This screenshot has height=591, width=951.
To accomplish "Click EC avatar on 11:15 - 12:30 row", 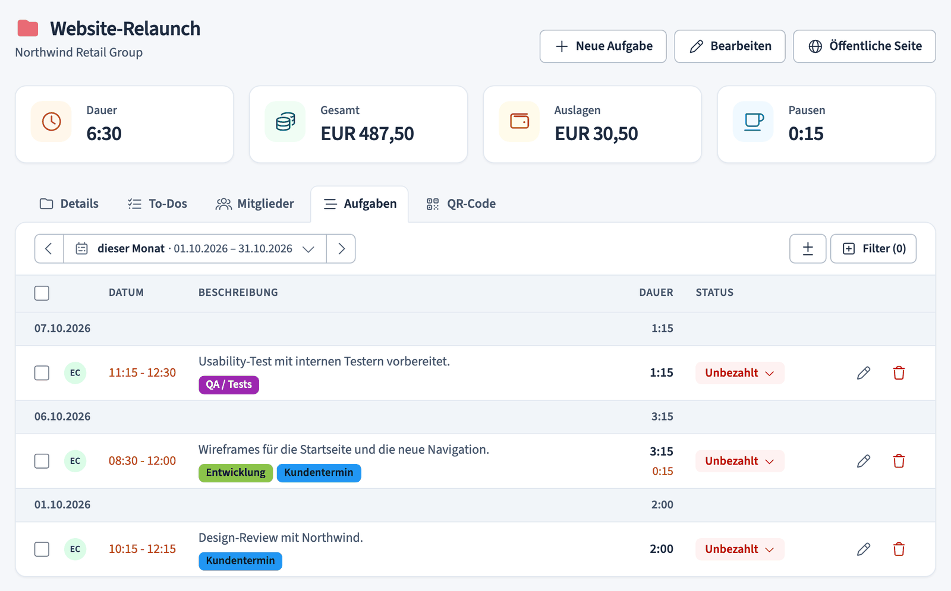I will [75, 373].
